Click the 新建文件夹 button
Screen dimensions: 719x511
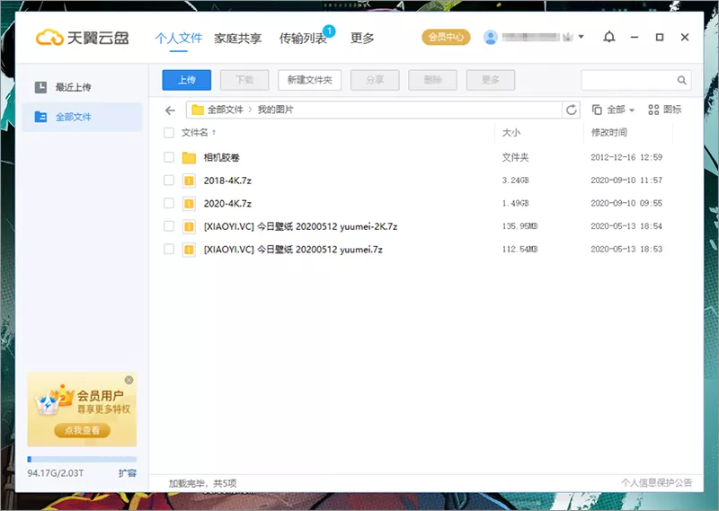click(309, 80)
